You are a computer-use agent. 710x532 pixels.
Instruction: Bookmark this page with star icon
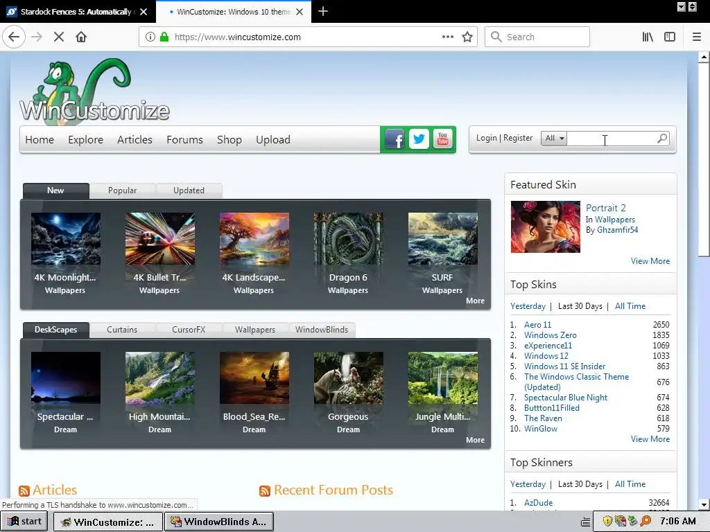click(x=467, y=37)
